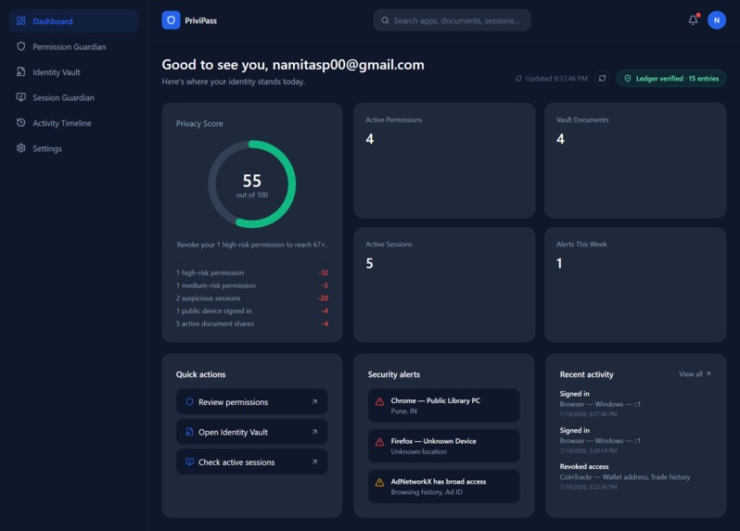Open the Dashboard page
The width and height of the screenshot is (740, 531).
(73, 20)
